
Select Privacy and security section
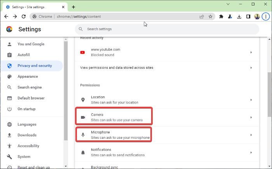pyautogui.click(x=31, y=66)
